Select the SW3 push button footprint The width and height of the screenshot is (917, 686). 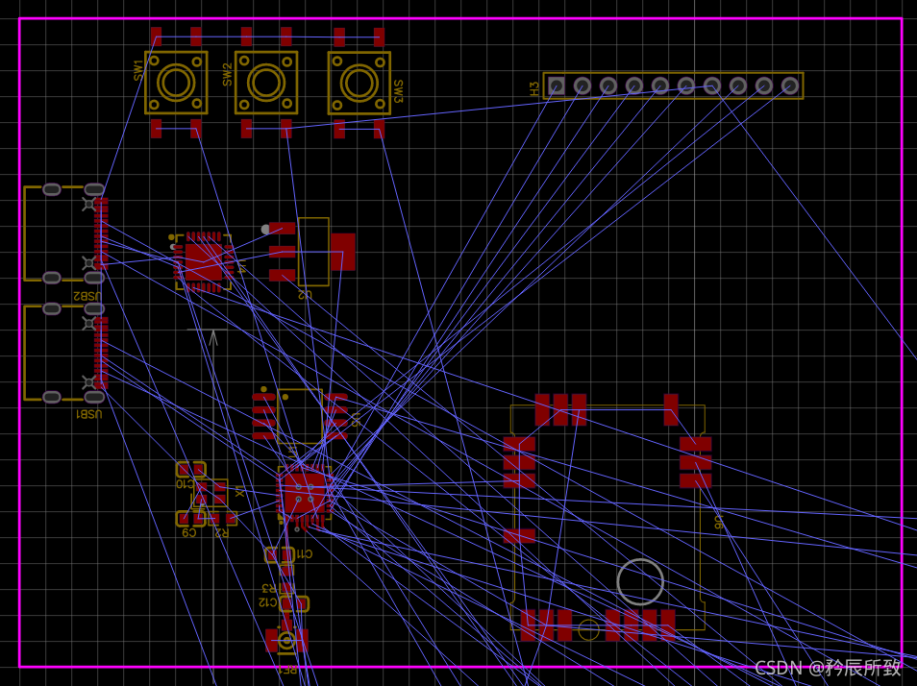[x=358, y=82]
